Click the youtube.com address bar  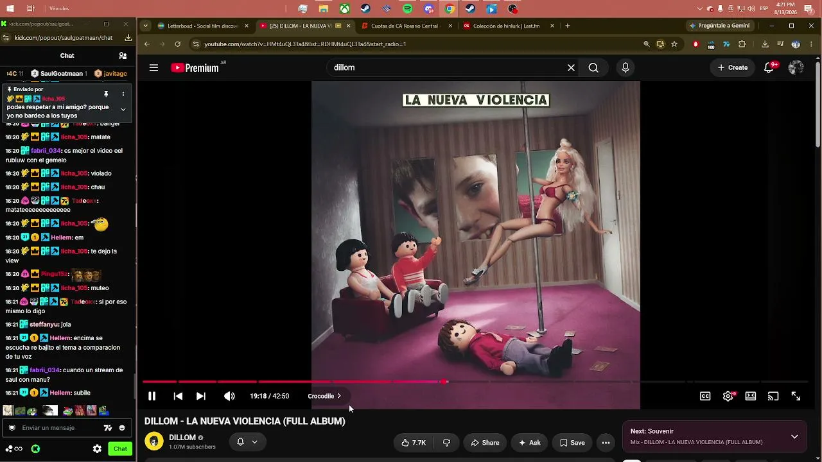(x=417, y=44)
